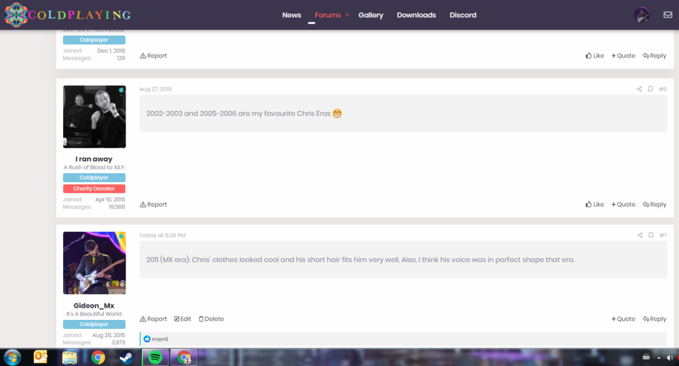Launch Outlook from the taskbar
Viewport: 679px width, 366px height.
pos(41,357)
